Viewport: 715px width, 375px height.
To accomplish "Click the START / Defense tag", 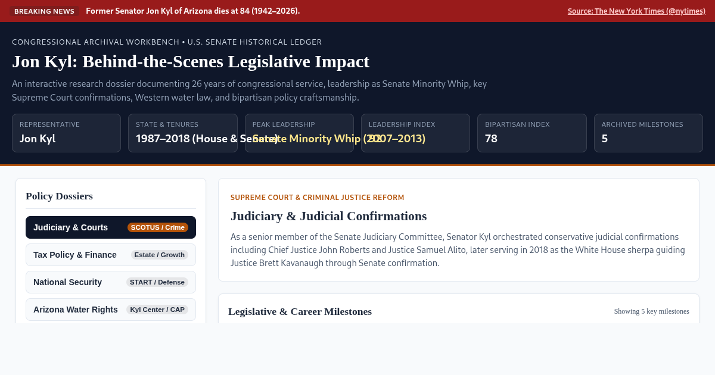I will pyautogui.click(x=157, y=282).
